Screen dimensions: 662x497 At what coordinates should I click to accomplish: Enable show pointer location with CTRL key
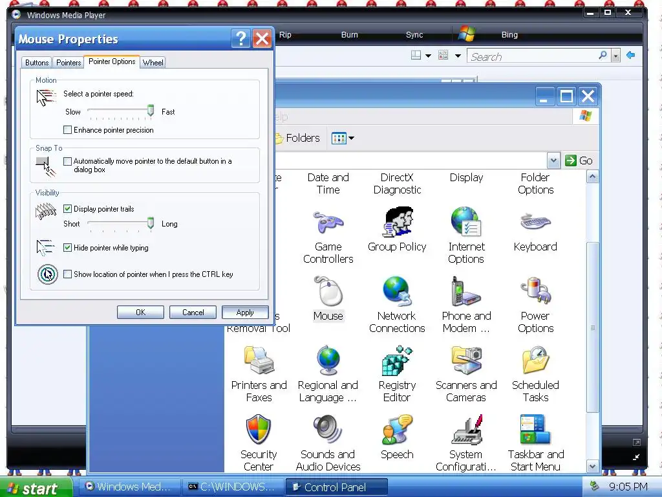coord(67,274)
